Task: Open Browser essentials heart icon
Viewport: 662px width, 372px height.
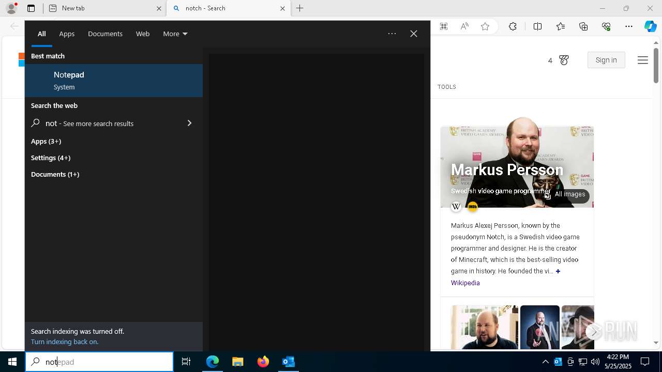Action: pos(606,26)
